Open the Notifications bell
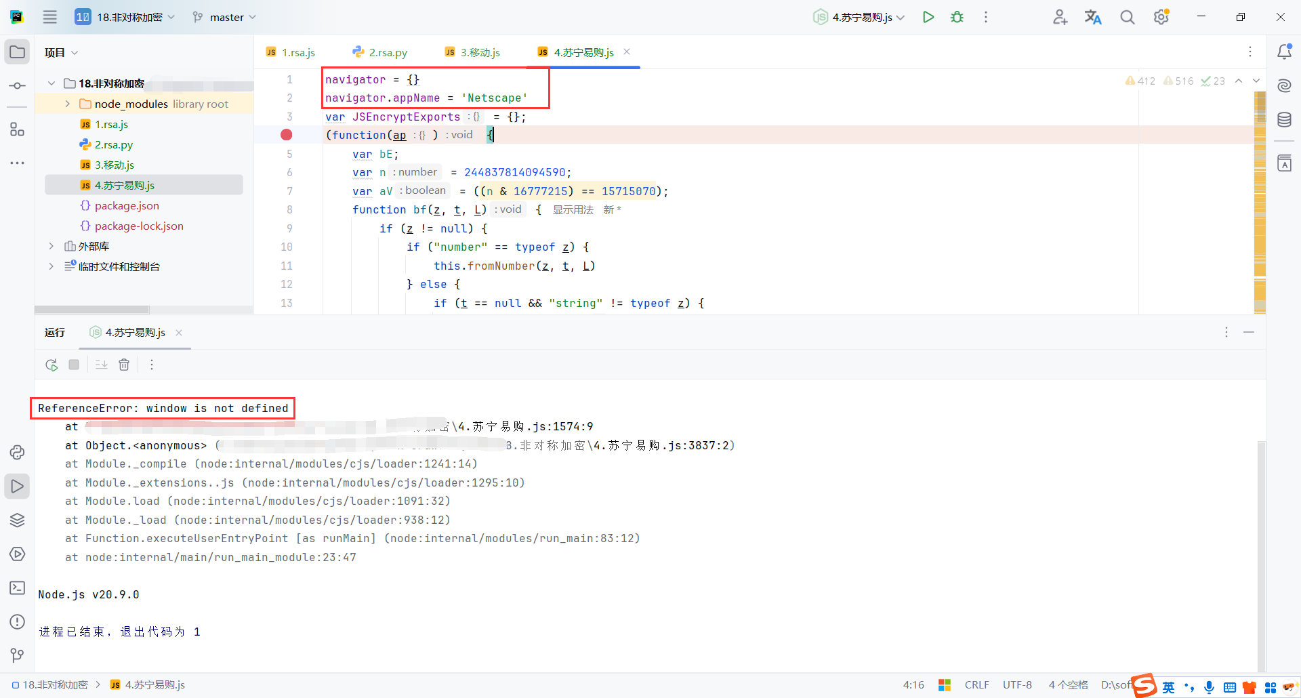Image resolution: width=1301 pixels, height=698 pixels. pyautogui.click(x=1284, y=52)
